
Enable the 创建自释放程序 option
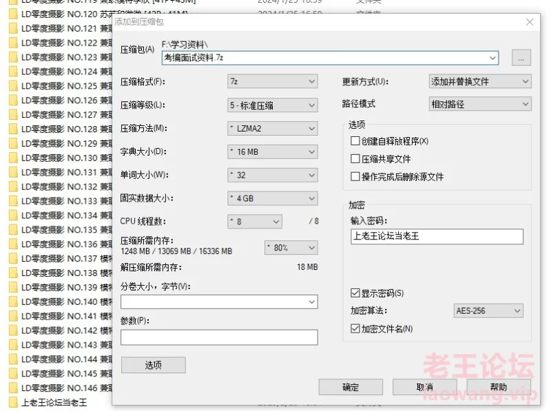[355, 141]
